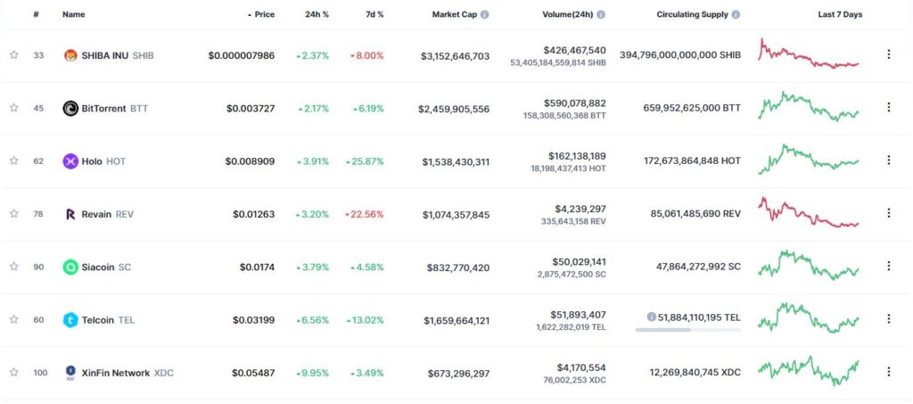
Task: Open the Market Cap info tooltip icon
Action: click(484, 14)
